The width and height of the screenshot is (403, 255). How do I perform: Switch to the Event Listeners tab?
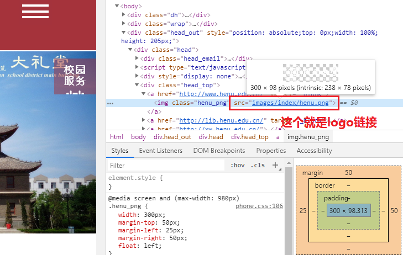click(x=160, y=151)
